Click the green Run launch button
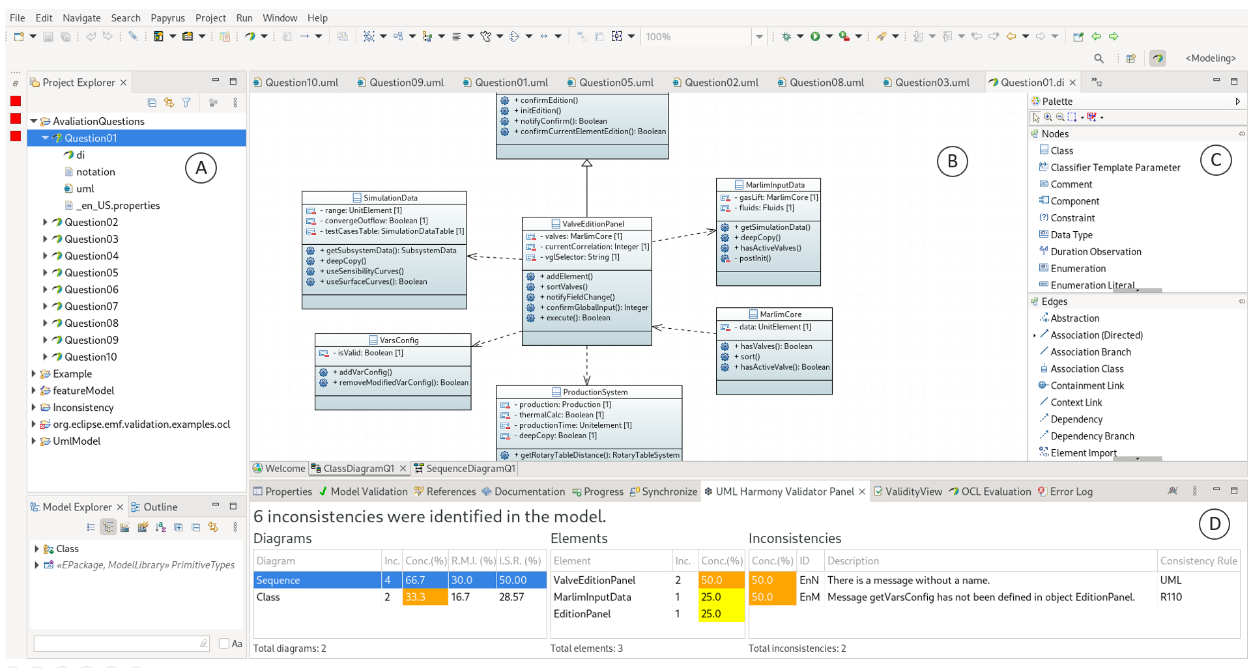 [815, 36]
